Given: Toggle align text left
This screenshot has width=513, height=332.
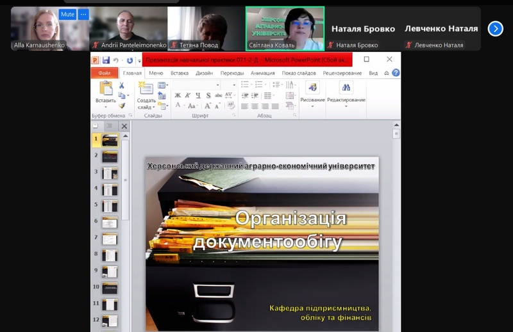Looking at the screenshot, I should click(x=245, y=106).
